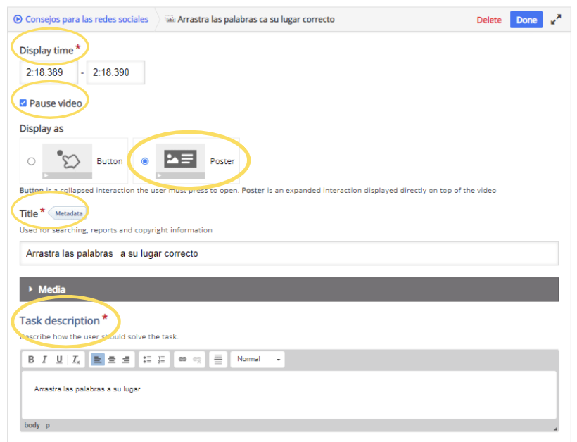Select the Poster display radio option

tap(145, 161)
